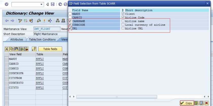213x106 pixels.
Task: Click the COUNTRYTO view field cell
Action: pos(22,83)
